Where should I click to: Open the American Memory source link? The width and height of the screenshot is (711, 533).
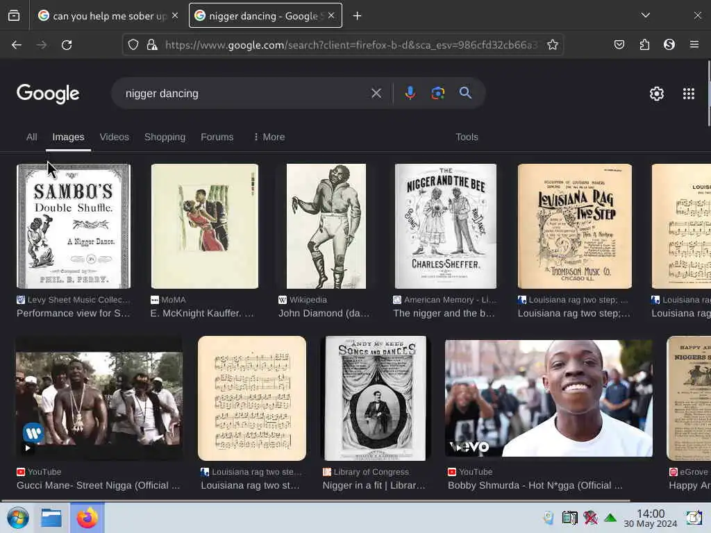click(445, 300)
